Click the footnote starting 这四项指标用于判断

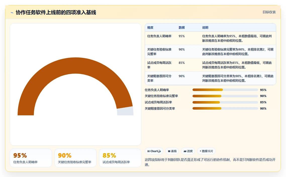pos(210,162)
